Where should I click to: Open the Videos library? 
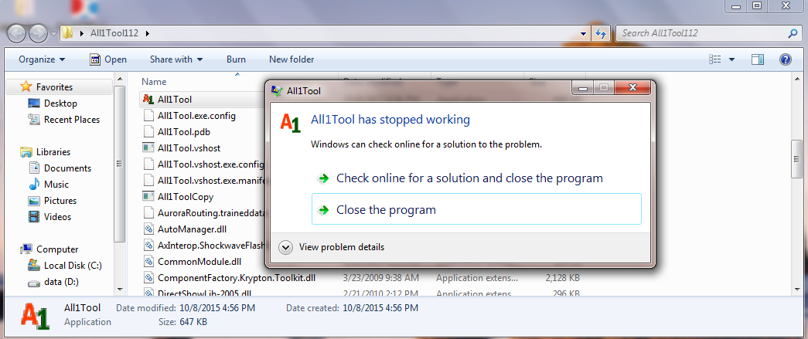[57, 216]
